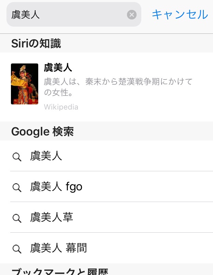The image size is (213, 275).
Task: Open the 虞美人 opera costume thumbnail
Action: [25, 84]
